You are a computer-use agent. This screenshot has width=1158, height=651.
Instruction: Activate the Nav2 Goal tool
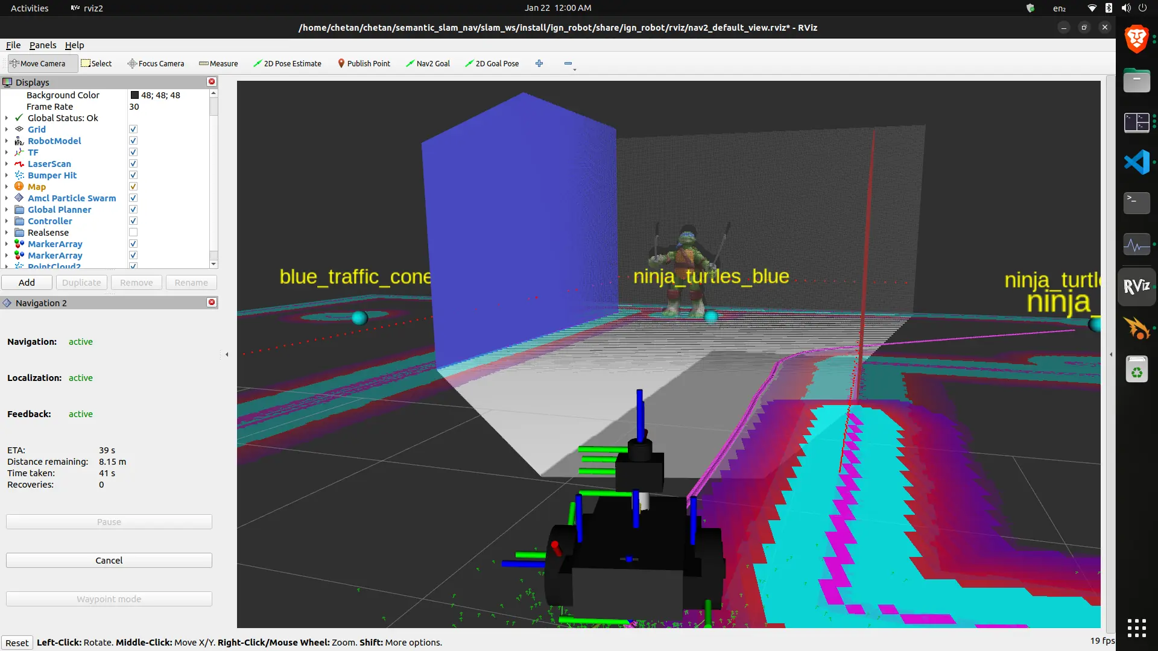tap(428, 63)
